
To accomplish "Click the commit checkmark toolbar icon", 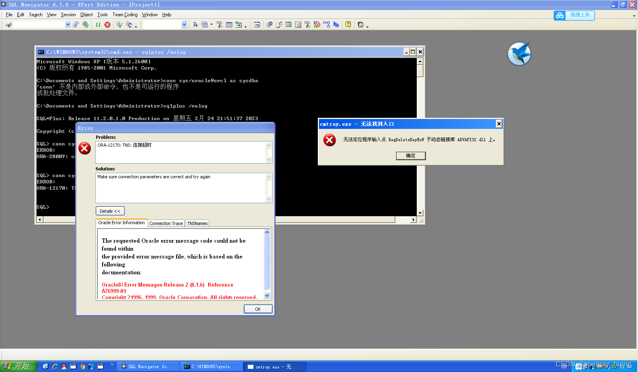I will click(x=119, y=25).
